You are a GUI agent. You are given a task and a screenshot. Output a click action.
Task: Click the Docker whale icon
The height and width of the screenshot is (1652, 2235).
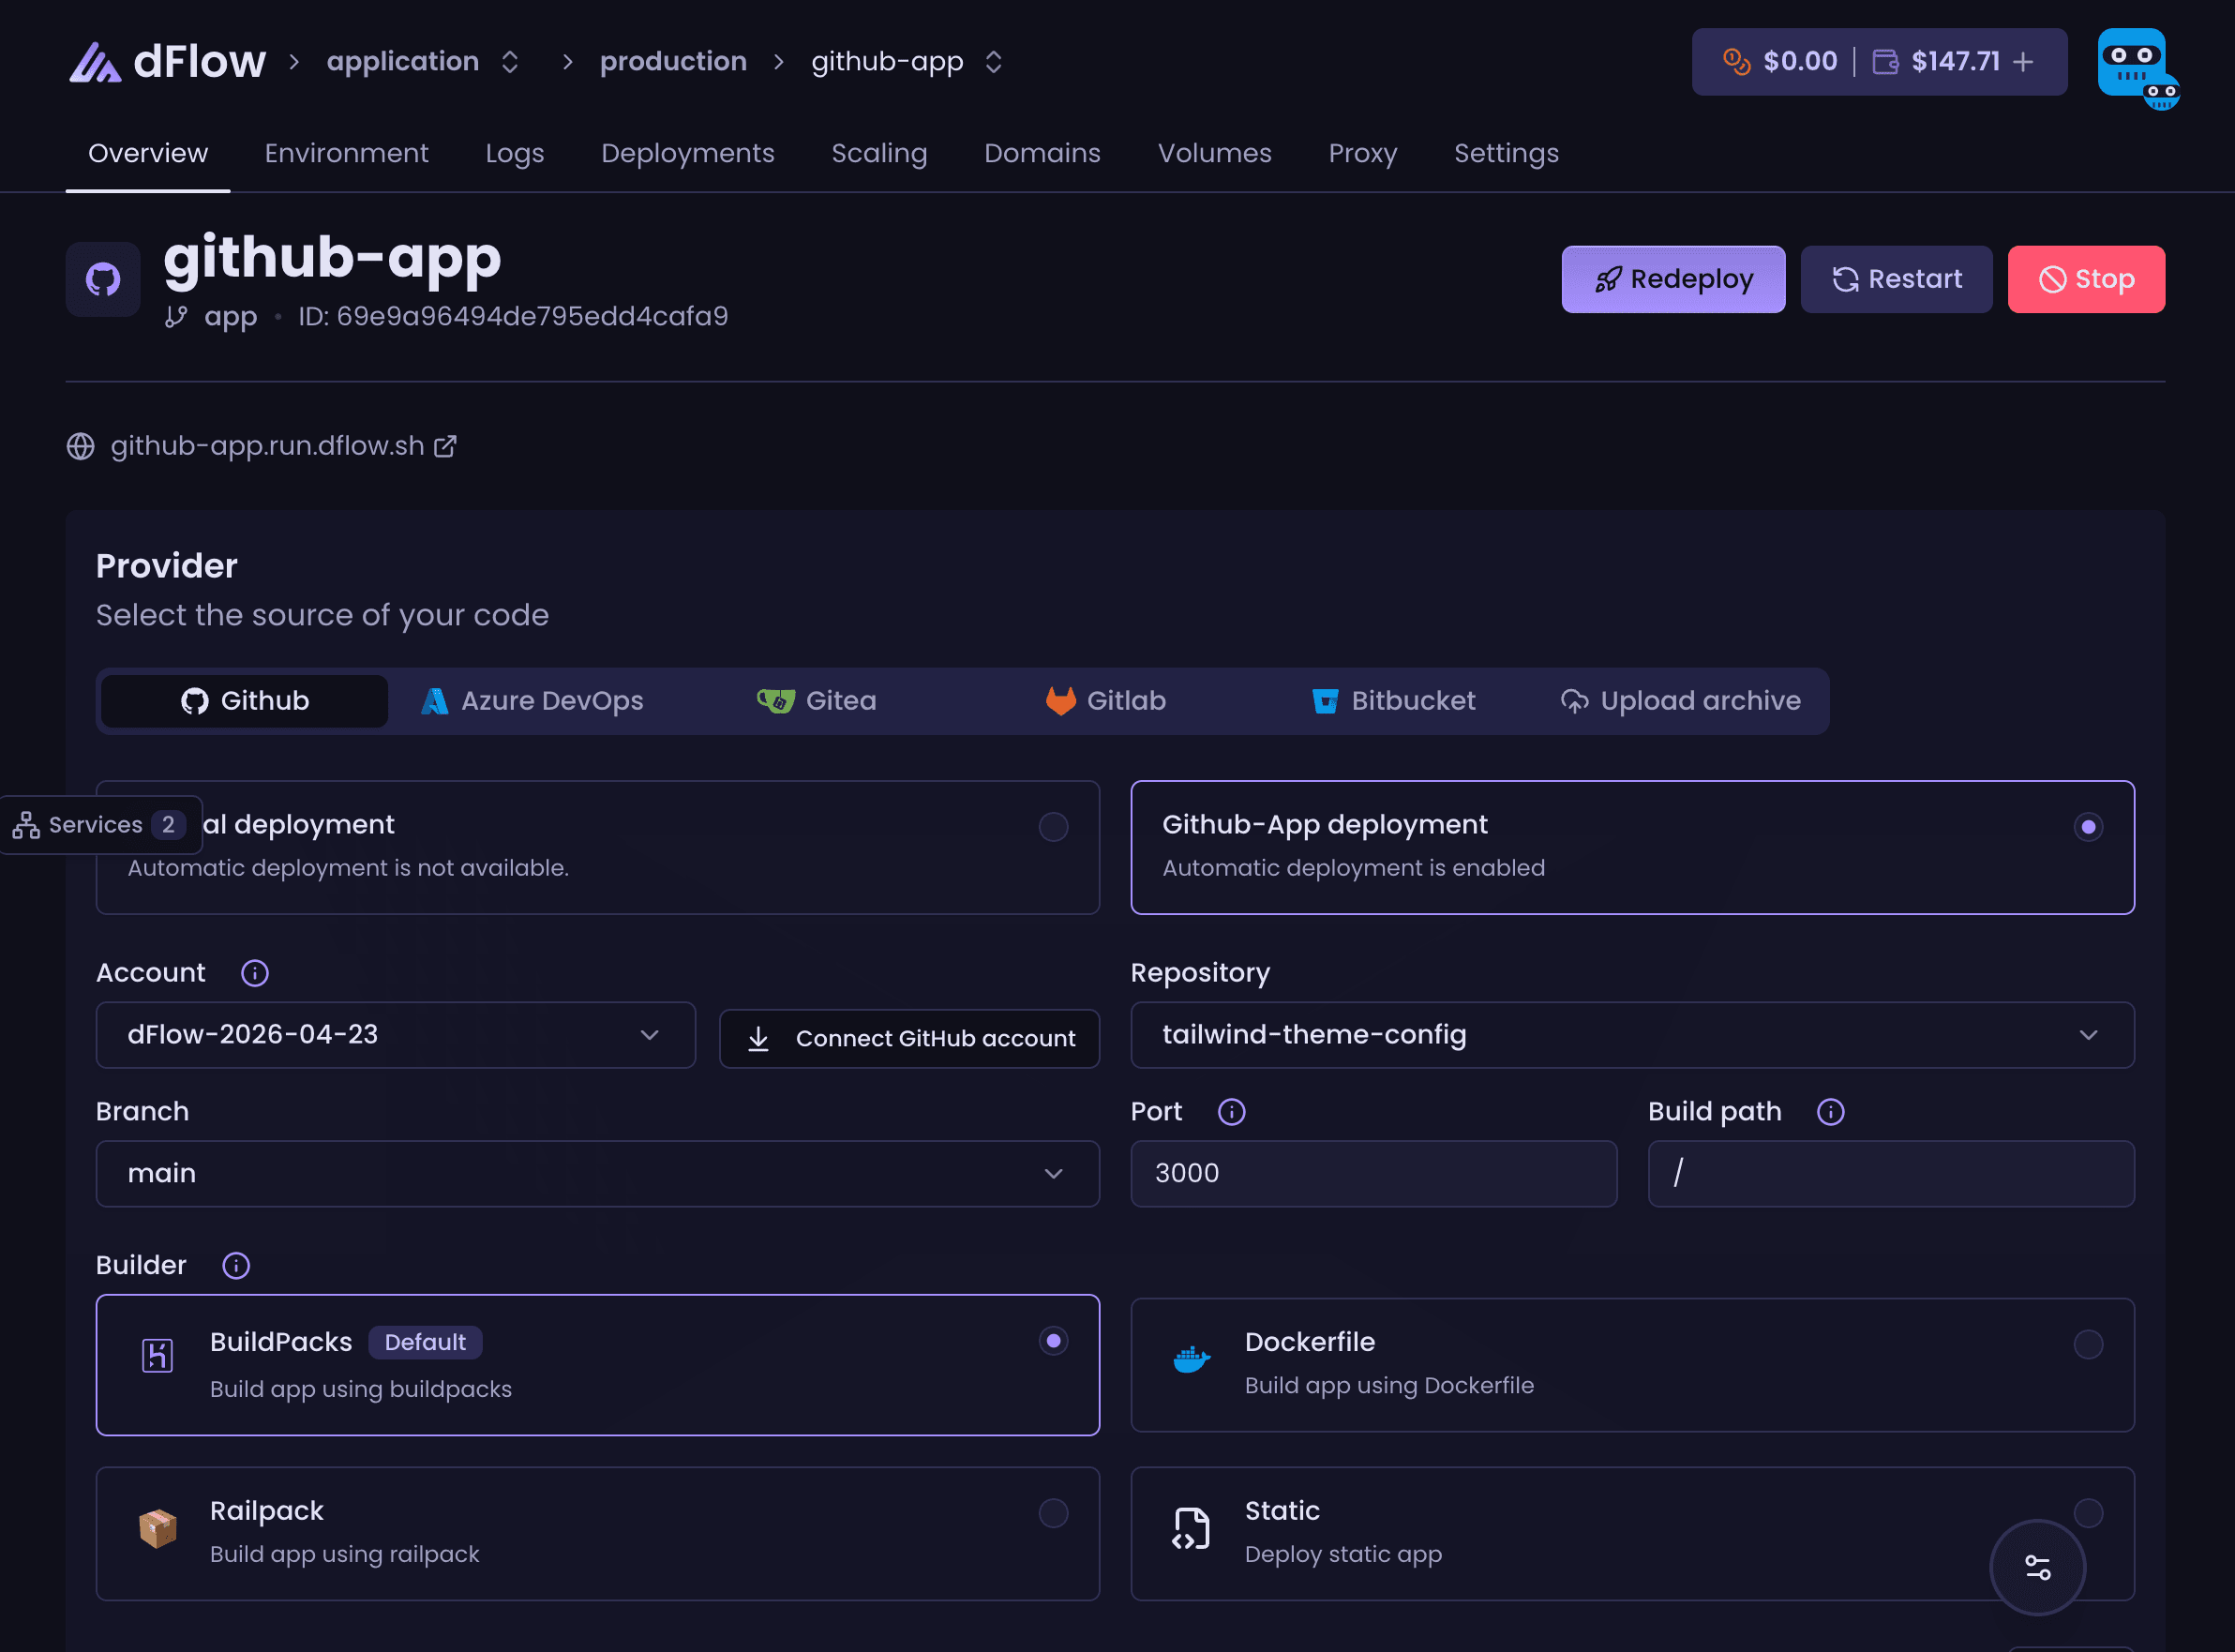pos(1191,1360)
